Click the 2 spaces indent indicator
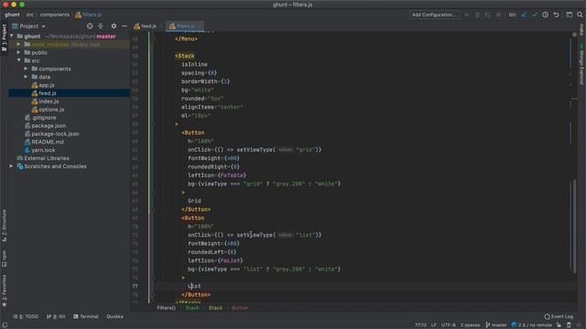The image size is (586, 329). [470, 325]
